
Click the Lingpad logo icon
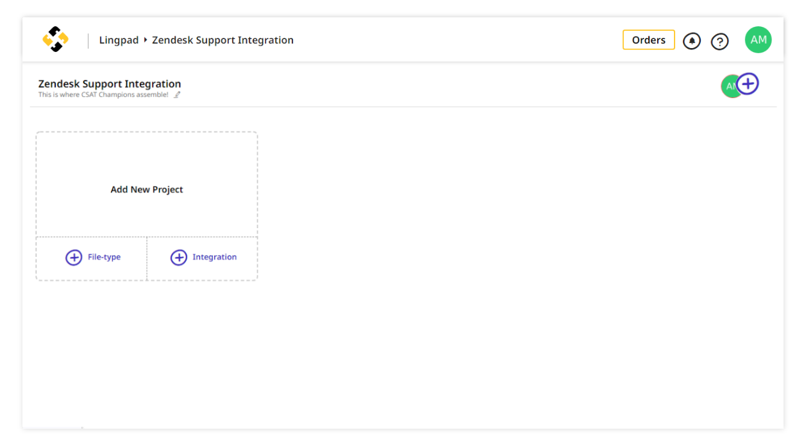pyautogui.click(x=56, y=40)
